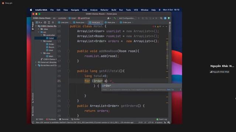The height and width of the screenshot is (132, 236).
Task: Click the errors and warnings inspection indicator
Action: coord(157,26)
